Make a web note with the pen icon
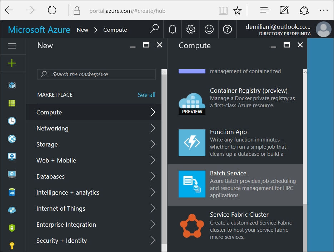The height and width of the screenshot is (252, 334). coord(284,10)
